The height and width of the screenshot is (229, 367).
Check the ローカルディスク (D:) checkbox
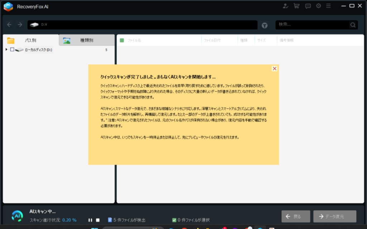click(x=12, y=50)
